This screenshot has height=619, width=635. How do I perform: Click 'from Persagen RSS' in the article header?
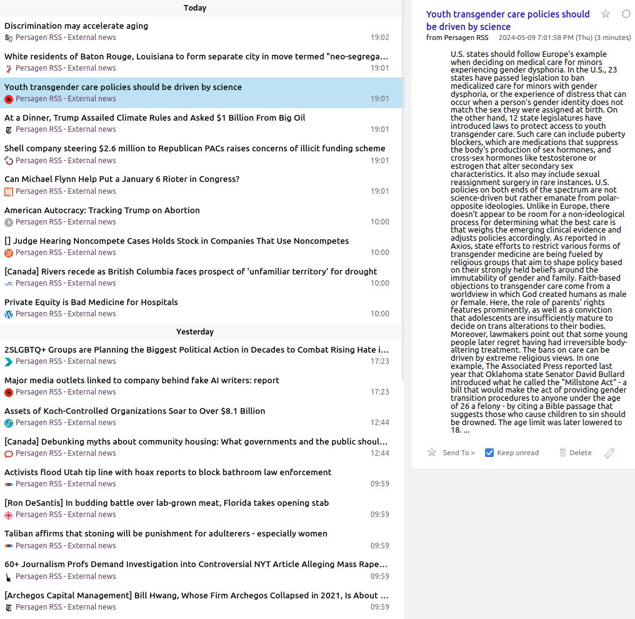click(x=457, y=38)
